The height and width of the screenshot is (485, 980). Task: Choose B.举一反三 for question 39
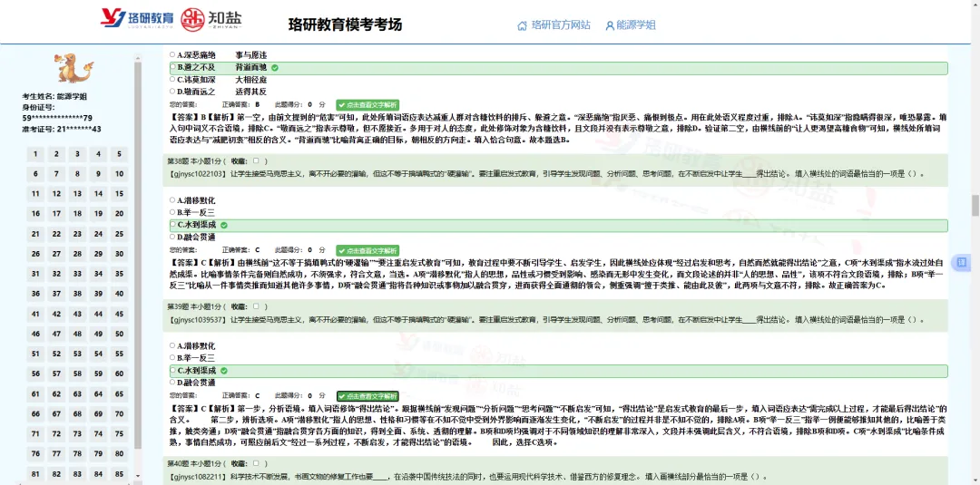(173, 358)
